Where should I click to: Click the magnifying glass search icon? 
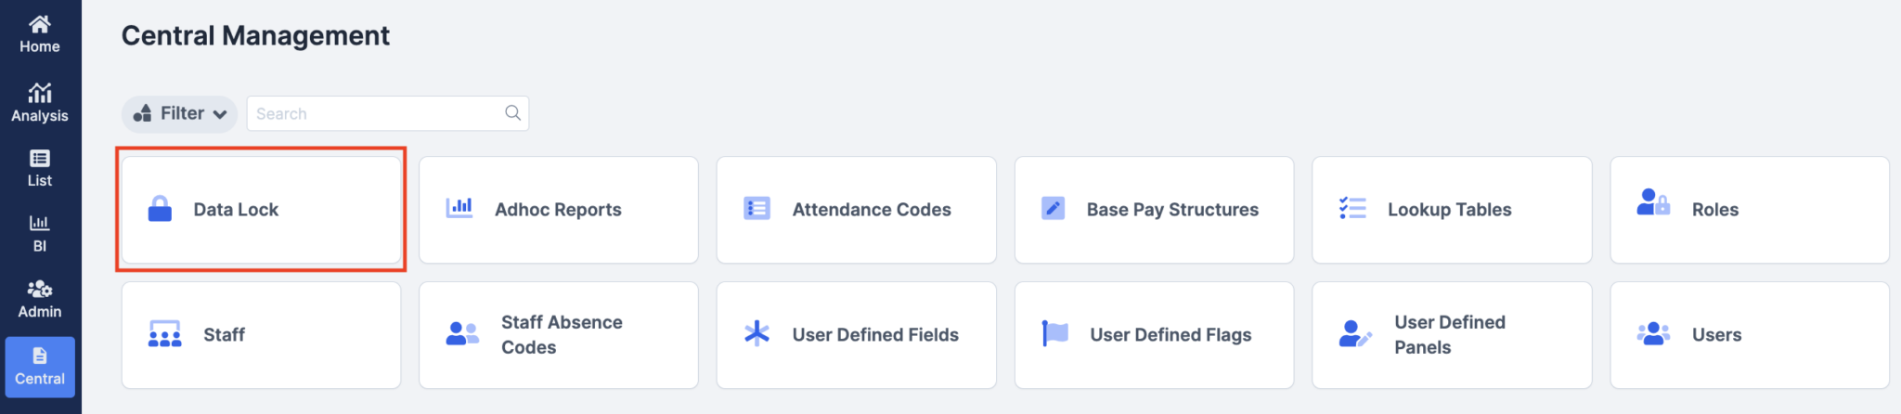[x=512, y=113]
